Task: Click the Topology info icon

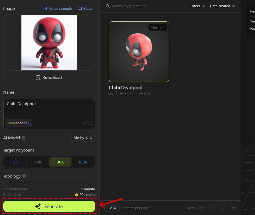Action: pos(24,176)
